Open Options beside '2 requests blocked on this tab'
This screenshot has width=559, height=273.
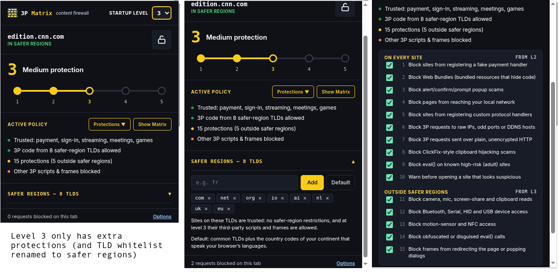[346, 263]
